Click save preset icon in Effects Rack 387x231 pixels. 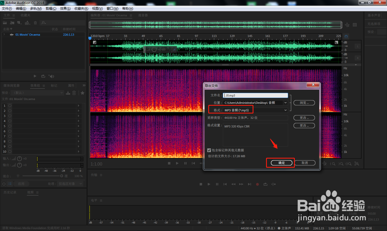[x=68, y=93]
